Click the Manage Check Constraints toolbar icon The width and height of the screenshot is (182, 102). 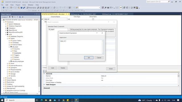(135, 8)
